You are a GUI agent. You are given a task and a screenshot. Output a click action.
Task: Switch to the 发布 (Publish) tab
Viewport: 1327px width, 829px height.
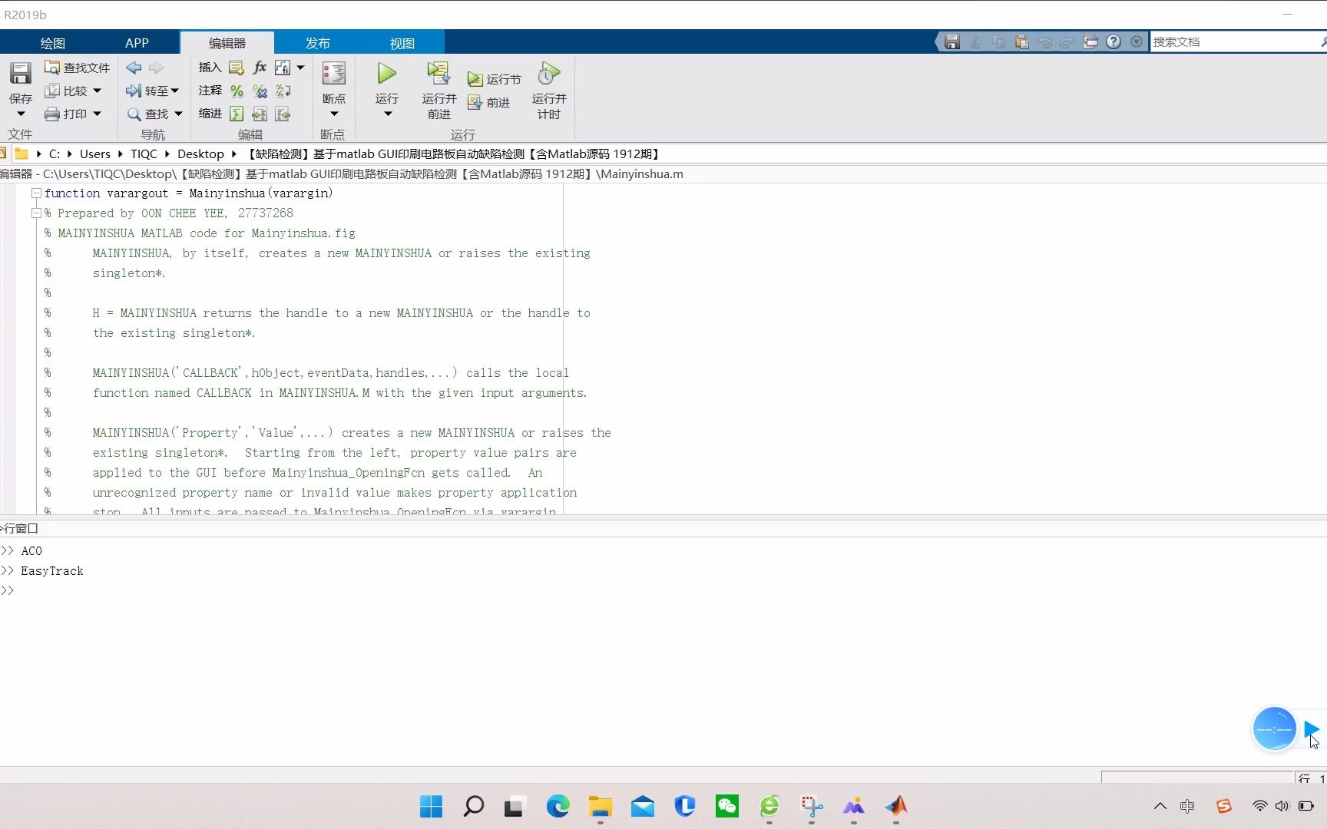(317, 43)
